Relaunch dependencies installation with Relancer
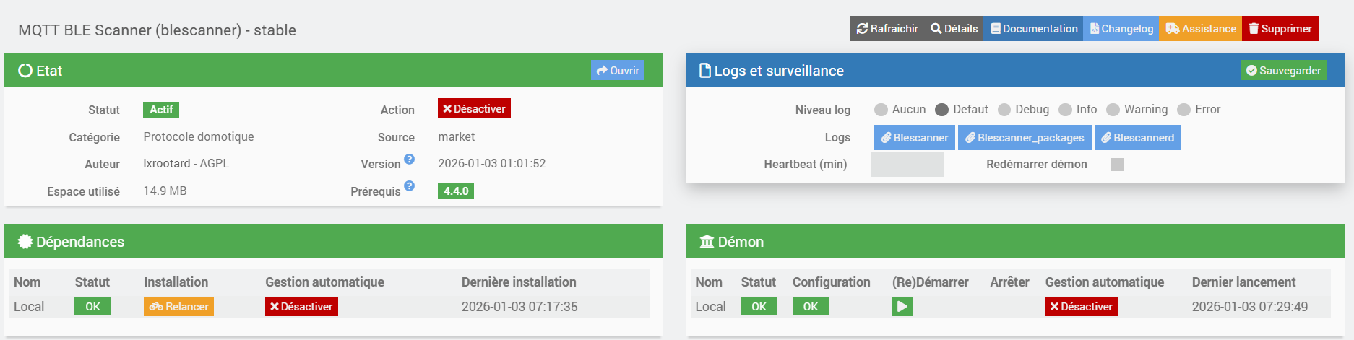 (x=178, y=307)
